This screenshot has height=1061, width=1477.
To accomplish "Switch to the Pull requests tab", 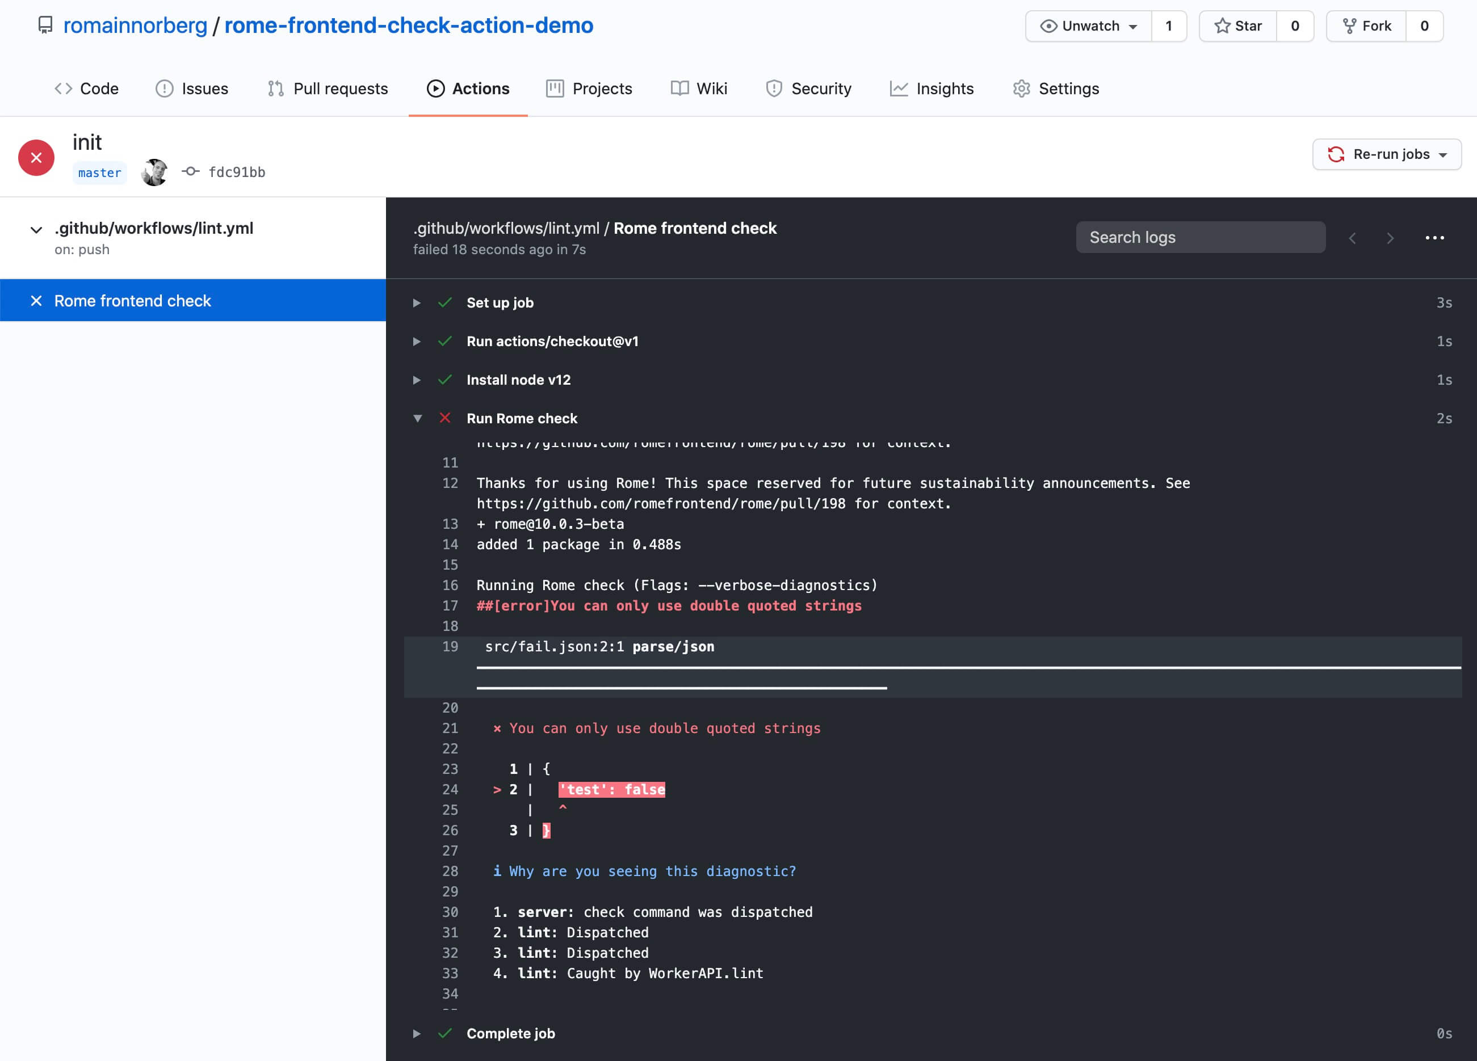I will (x=328, y=89).
